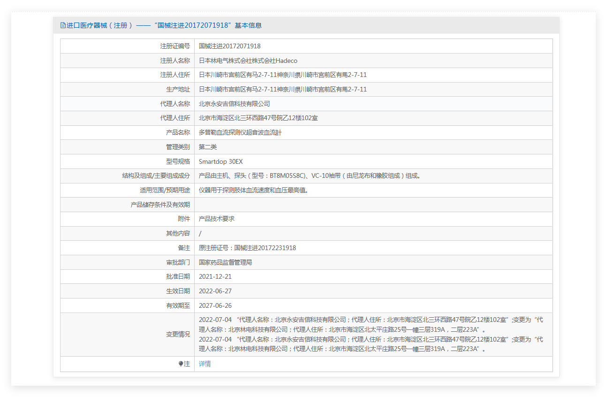Click the header title ending in 基本信息
The image size is (607, 397).
164,25
